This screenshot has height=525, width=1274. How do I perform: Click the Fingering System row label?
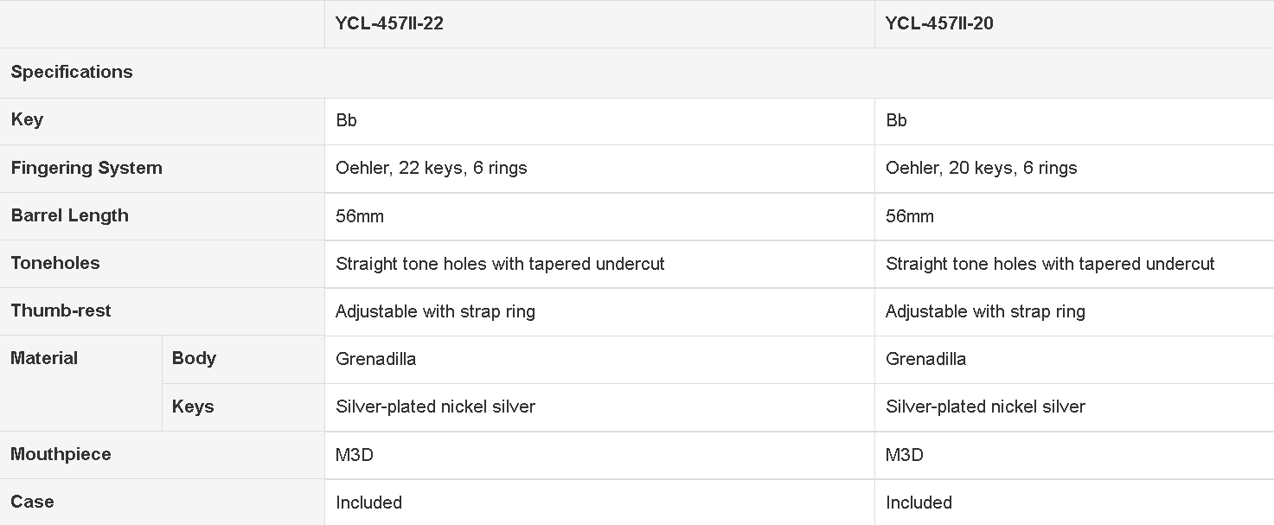[86, 168]
